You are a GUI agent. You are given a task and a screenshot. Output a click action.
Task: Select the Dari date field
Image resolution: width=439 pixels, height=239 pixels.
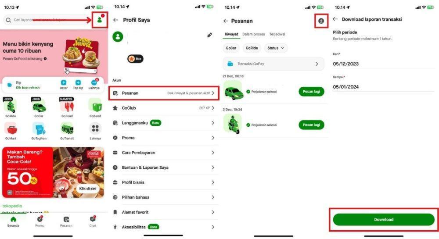384,64
